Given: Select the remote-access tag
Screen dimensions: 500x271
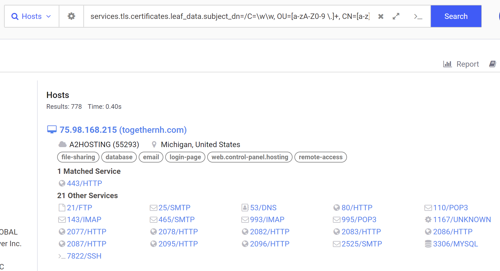Looking at the screenshot, I should [x=321, y=157].
